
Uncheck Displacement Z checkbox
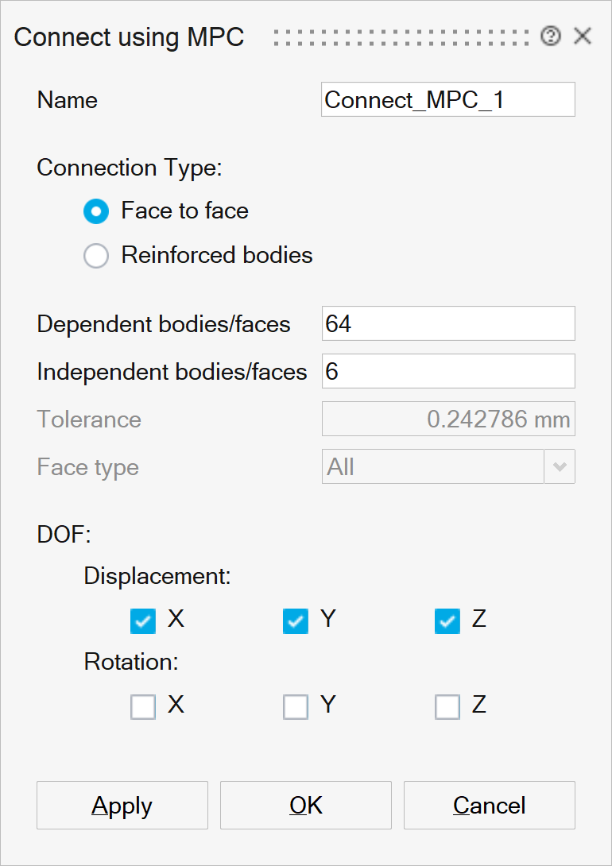click(x=447, y=621)
